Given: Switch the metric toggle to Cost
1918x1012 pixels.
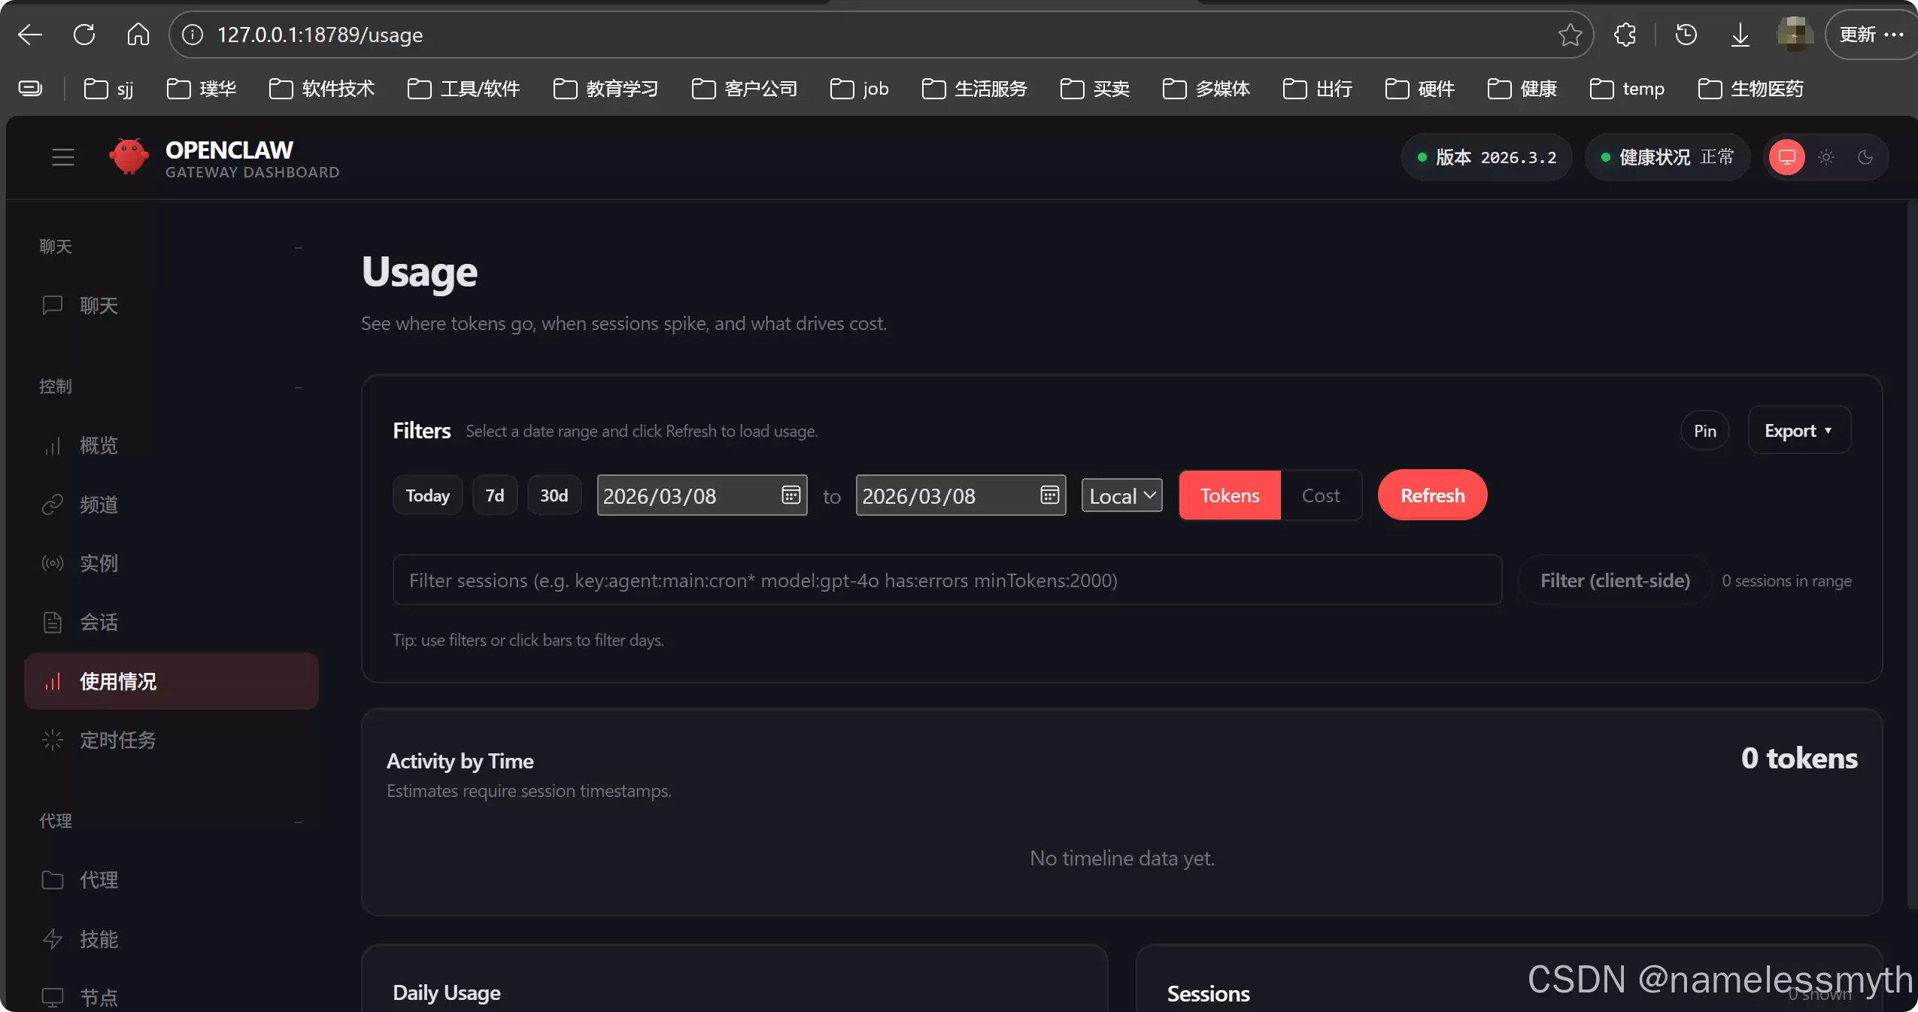Looking at the screenshot, I should (1321, 495).
